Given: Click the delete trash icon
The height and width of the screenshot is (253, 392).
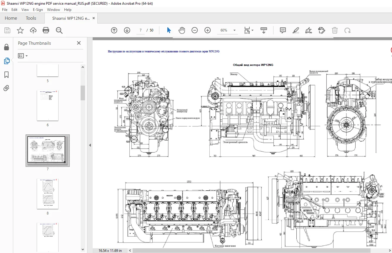Looking at the screenshot, I should [x=335, y=30].
